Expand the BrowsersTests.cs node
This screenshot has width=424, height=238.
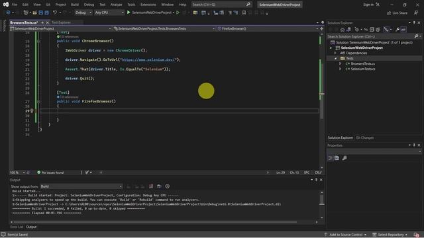click(x=340, y=63)
